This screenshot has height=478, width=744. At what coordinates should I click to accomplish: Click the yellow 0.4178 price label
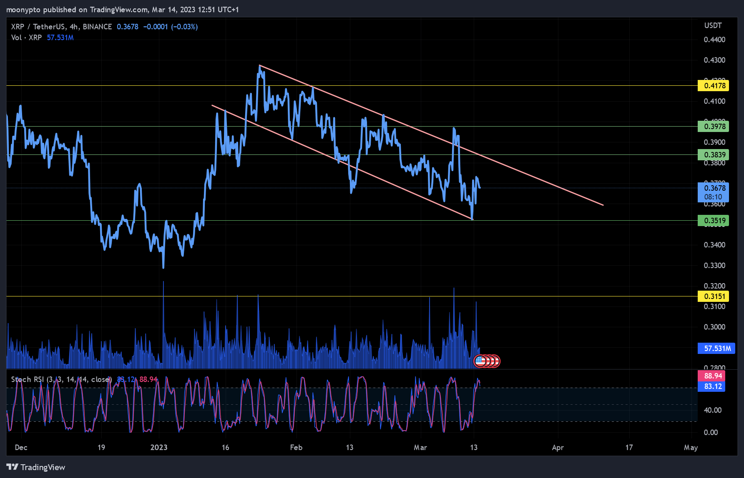pos(713,86)
